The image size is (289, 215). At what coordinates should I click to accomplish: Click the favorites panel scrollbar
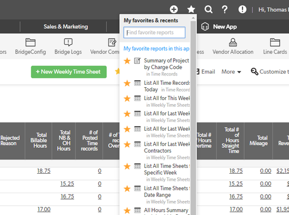193,118
